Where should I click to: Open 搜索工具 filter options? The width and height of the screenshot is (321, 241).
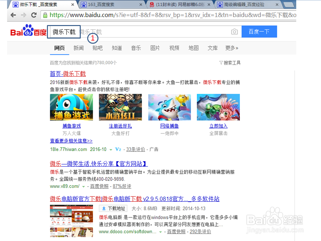[230, 63]
